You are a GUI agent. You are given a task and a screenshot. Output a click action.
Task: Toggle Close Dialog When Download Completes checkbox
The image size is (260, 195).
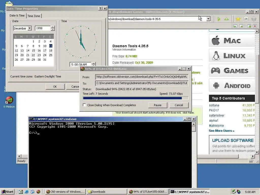(84, 105)
